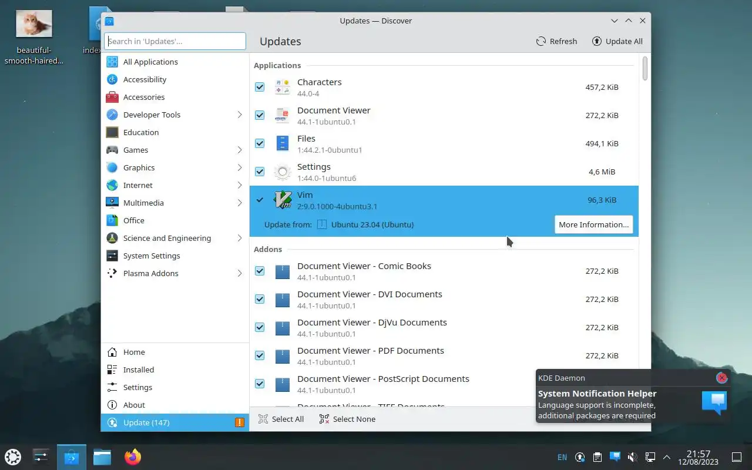Expand the Developer Tools category arrow

pos(240,115)
